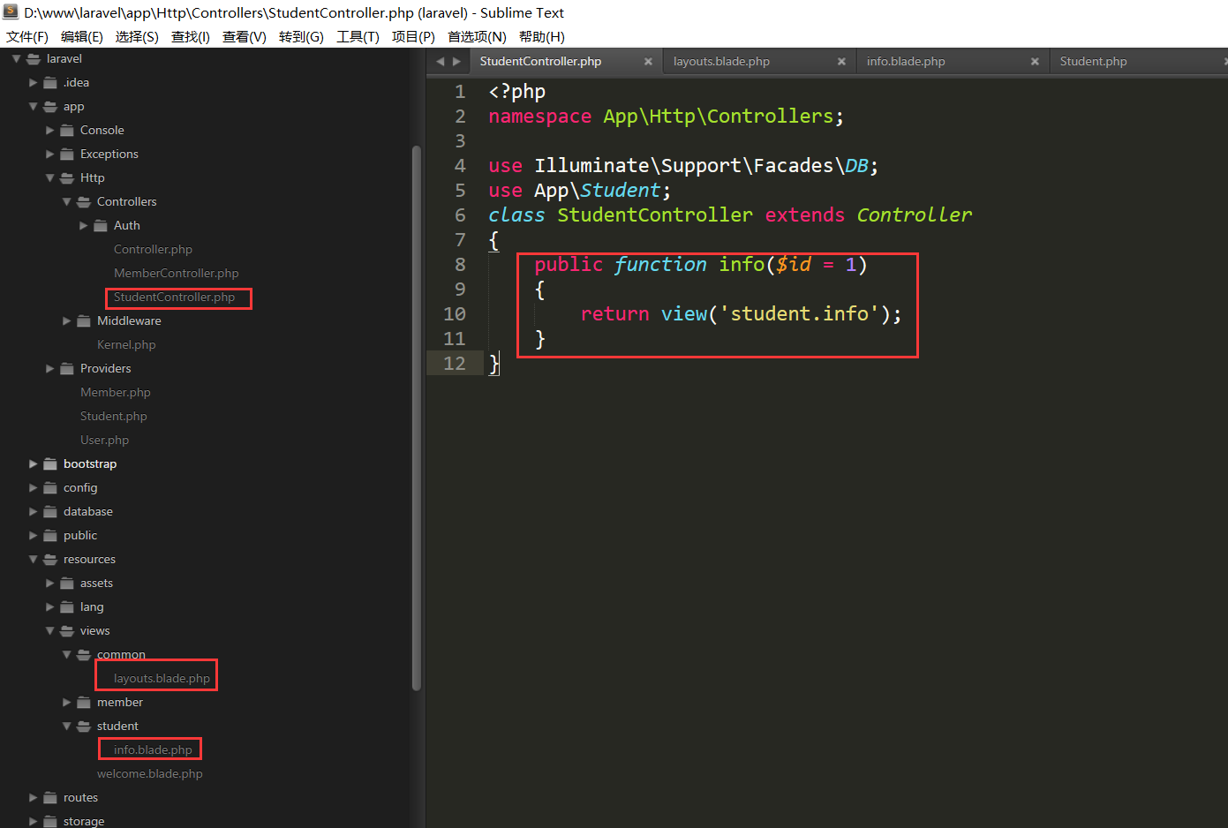Open Controller.php in the sidebar
This screenshot has width=1228, height=828.
[x=153, y=249]
